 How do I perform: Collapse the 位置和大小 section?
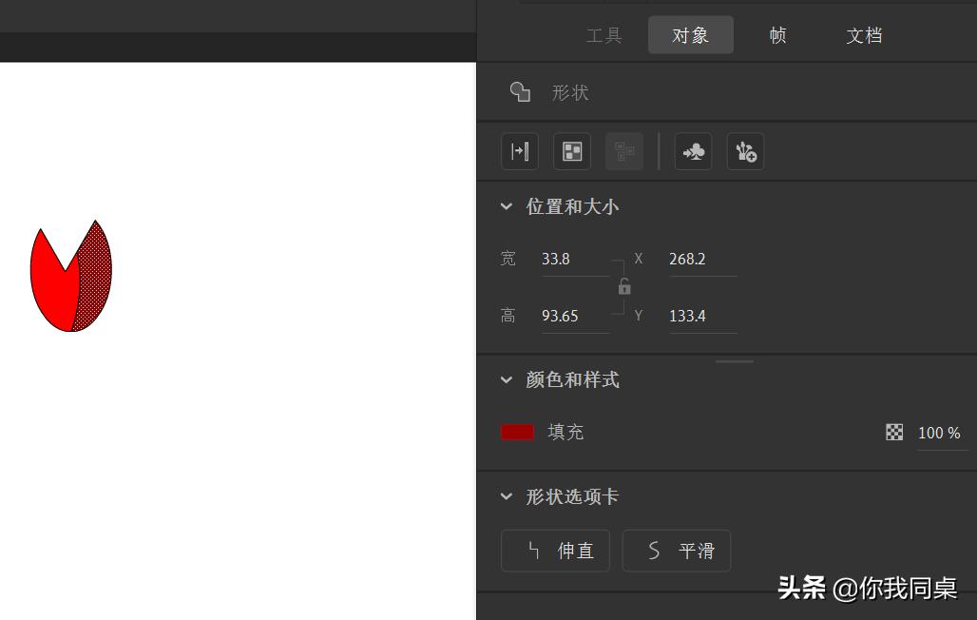point(507,206)
